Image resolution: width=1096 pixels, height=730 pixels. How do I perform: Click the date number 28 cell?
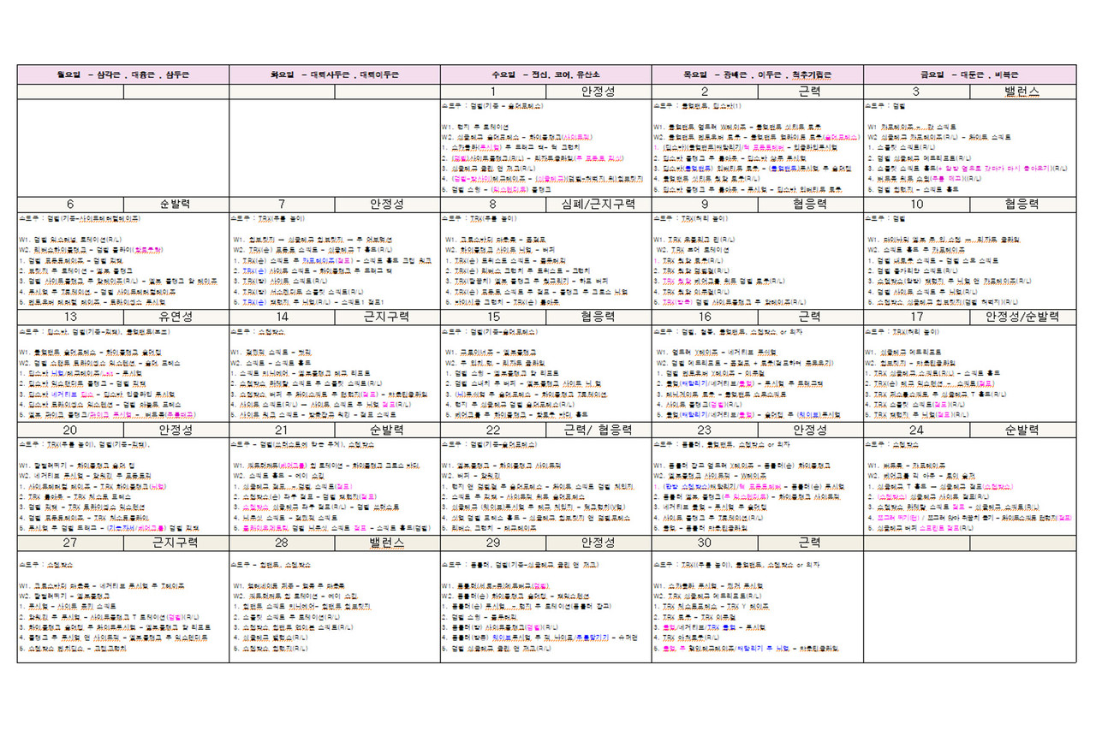click(x=282, y=543)
